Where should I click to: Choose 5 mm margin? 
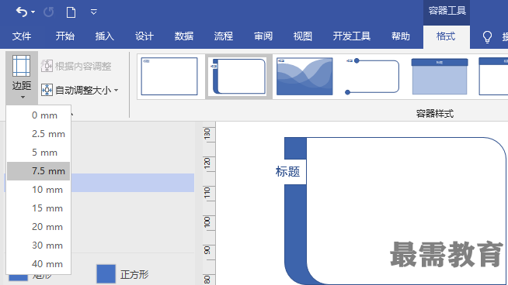(39, 153)
